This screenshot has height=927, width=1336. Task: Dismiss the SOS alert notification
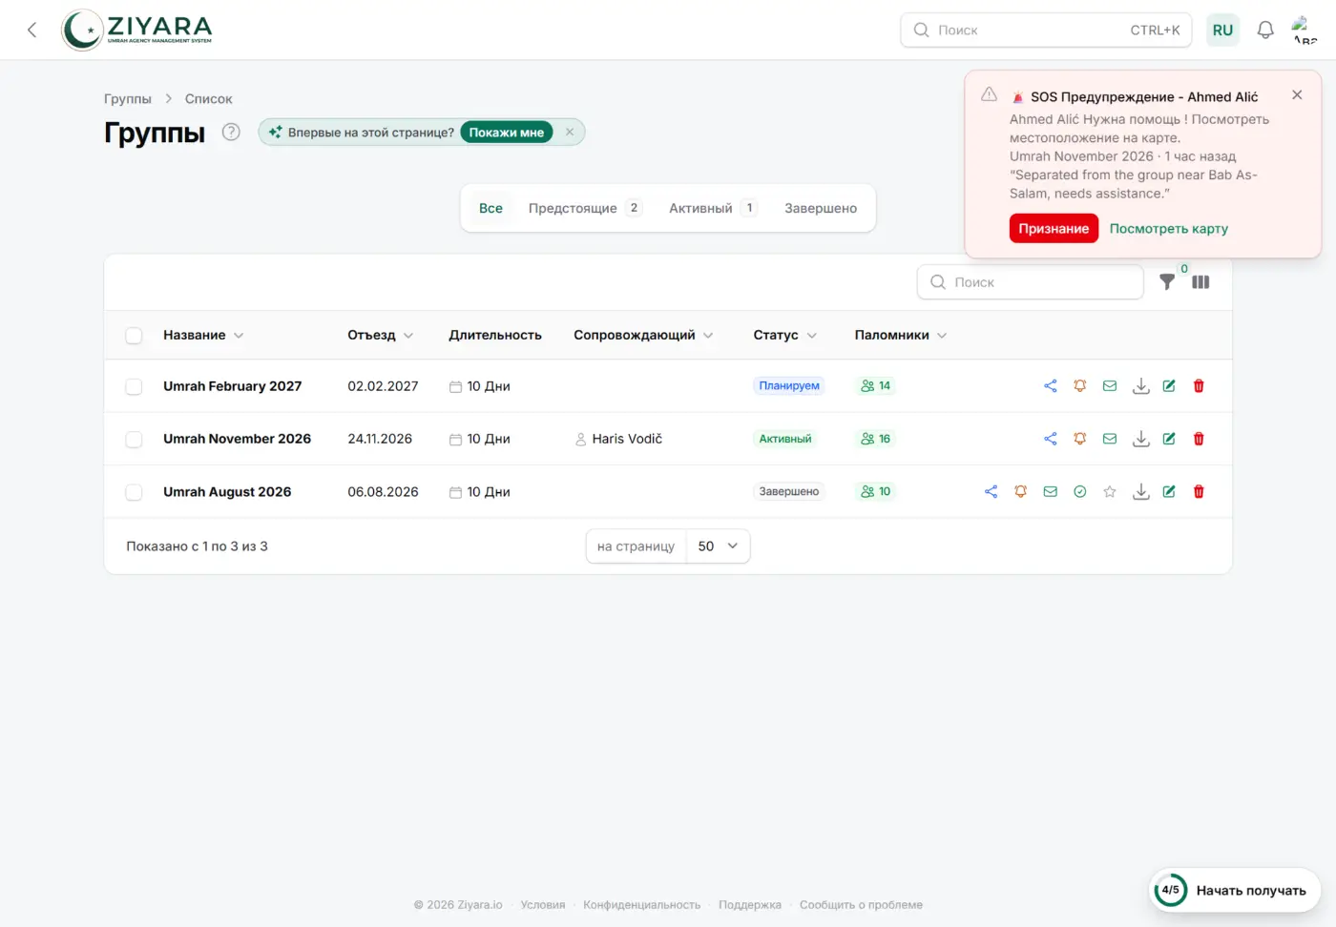click(1297, 94)
